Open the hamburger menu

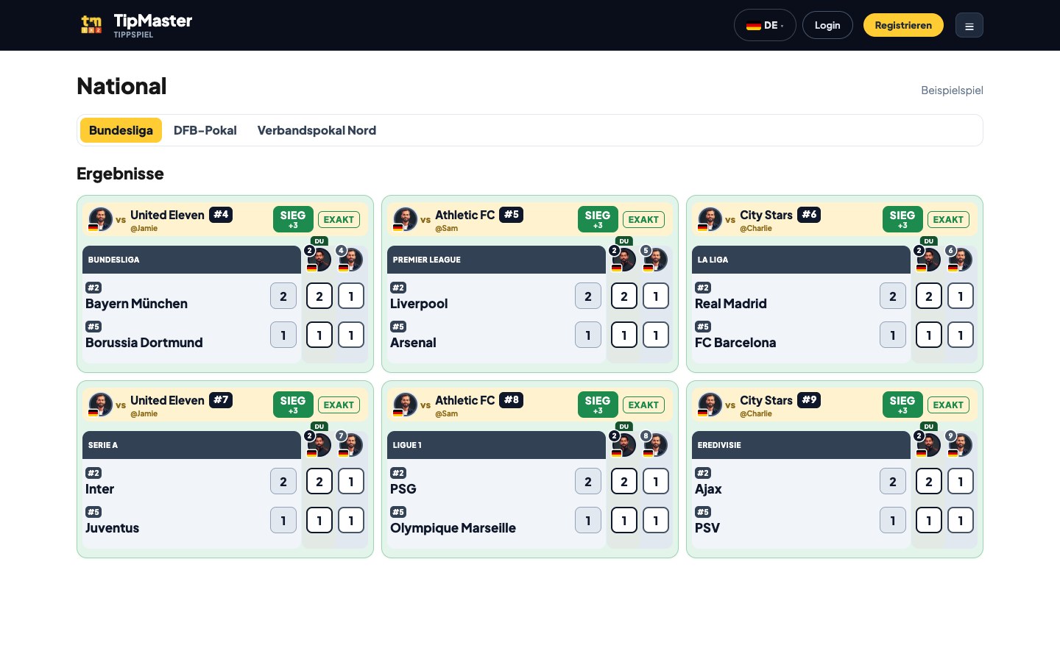tap(969, 26)
